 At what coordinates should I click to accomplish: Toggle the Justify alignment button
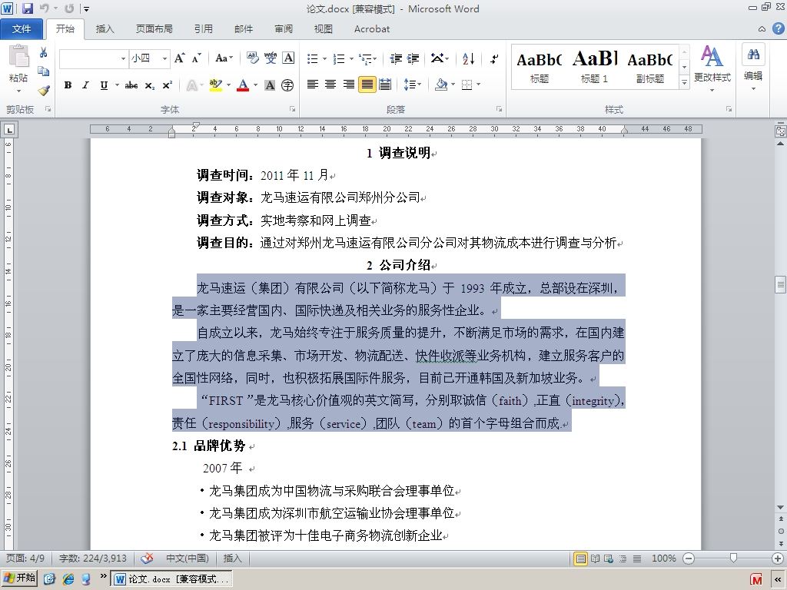tap(367, 85)
